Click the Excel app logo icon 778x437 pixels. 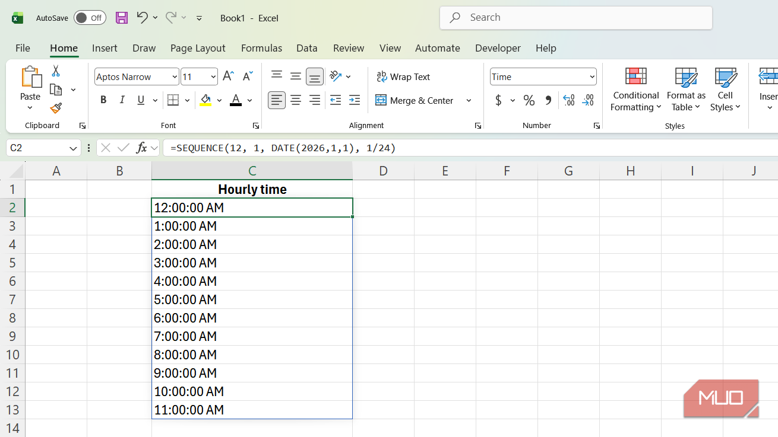click(x=17, y=18)
